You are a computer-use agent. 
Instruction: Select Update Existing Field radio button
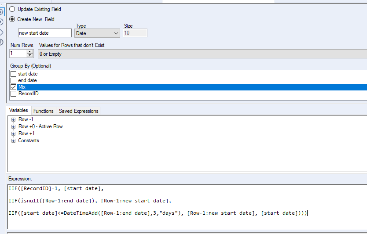coord(12,9)
